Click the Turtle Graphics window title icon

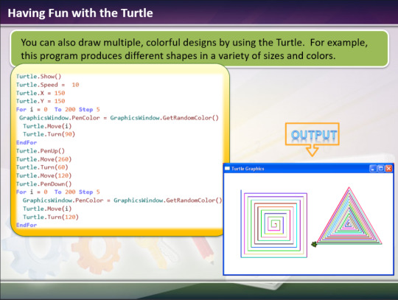pyautogui.click(x=228, y=169)
